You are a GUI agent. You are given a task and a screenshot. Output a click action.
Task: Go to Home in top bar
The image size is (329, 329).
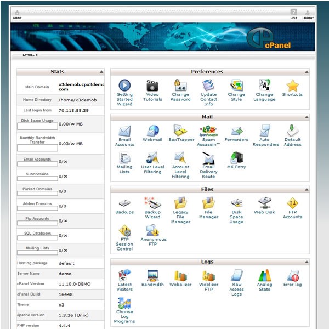[x=17, y=14]
